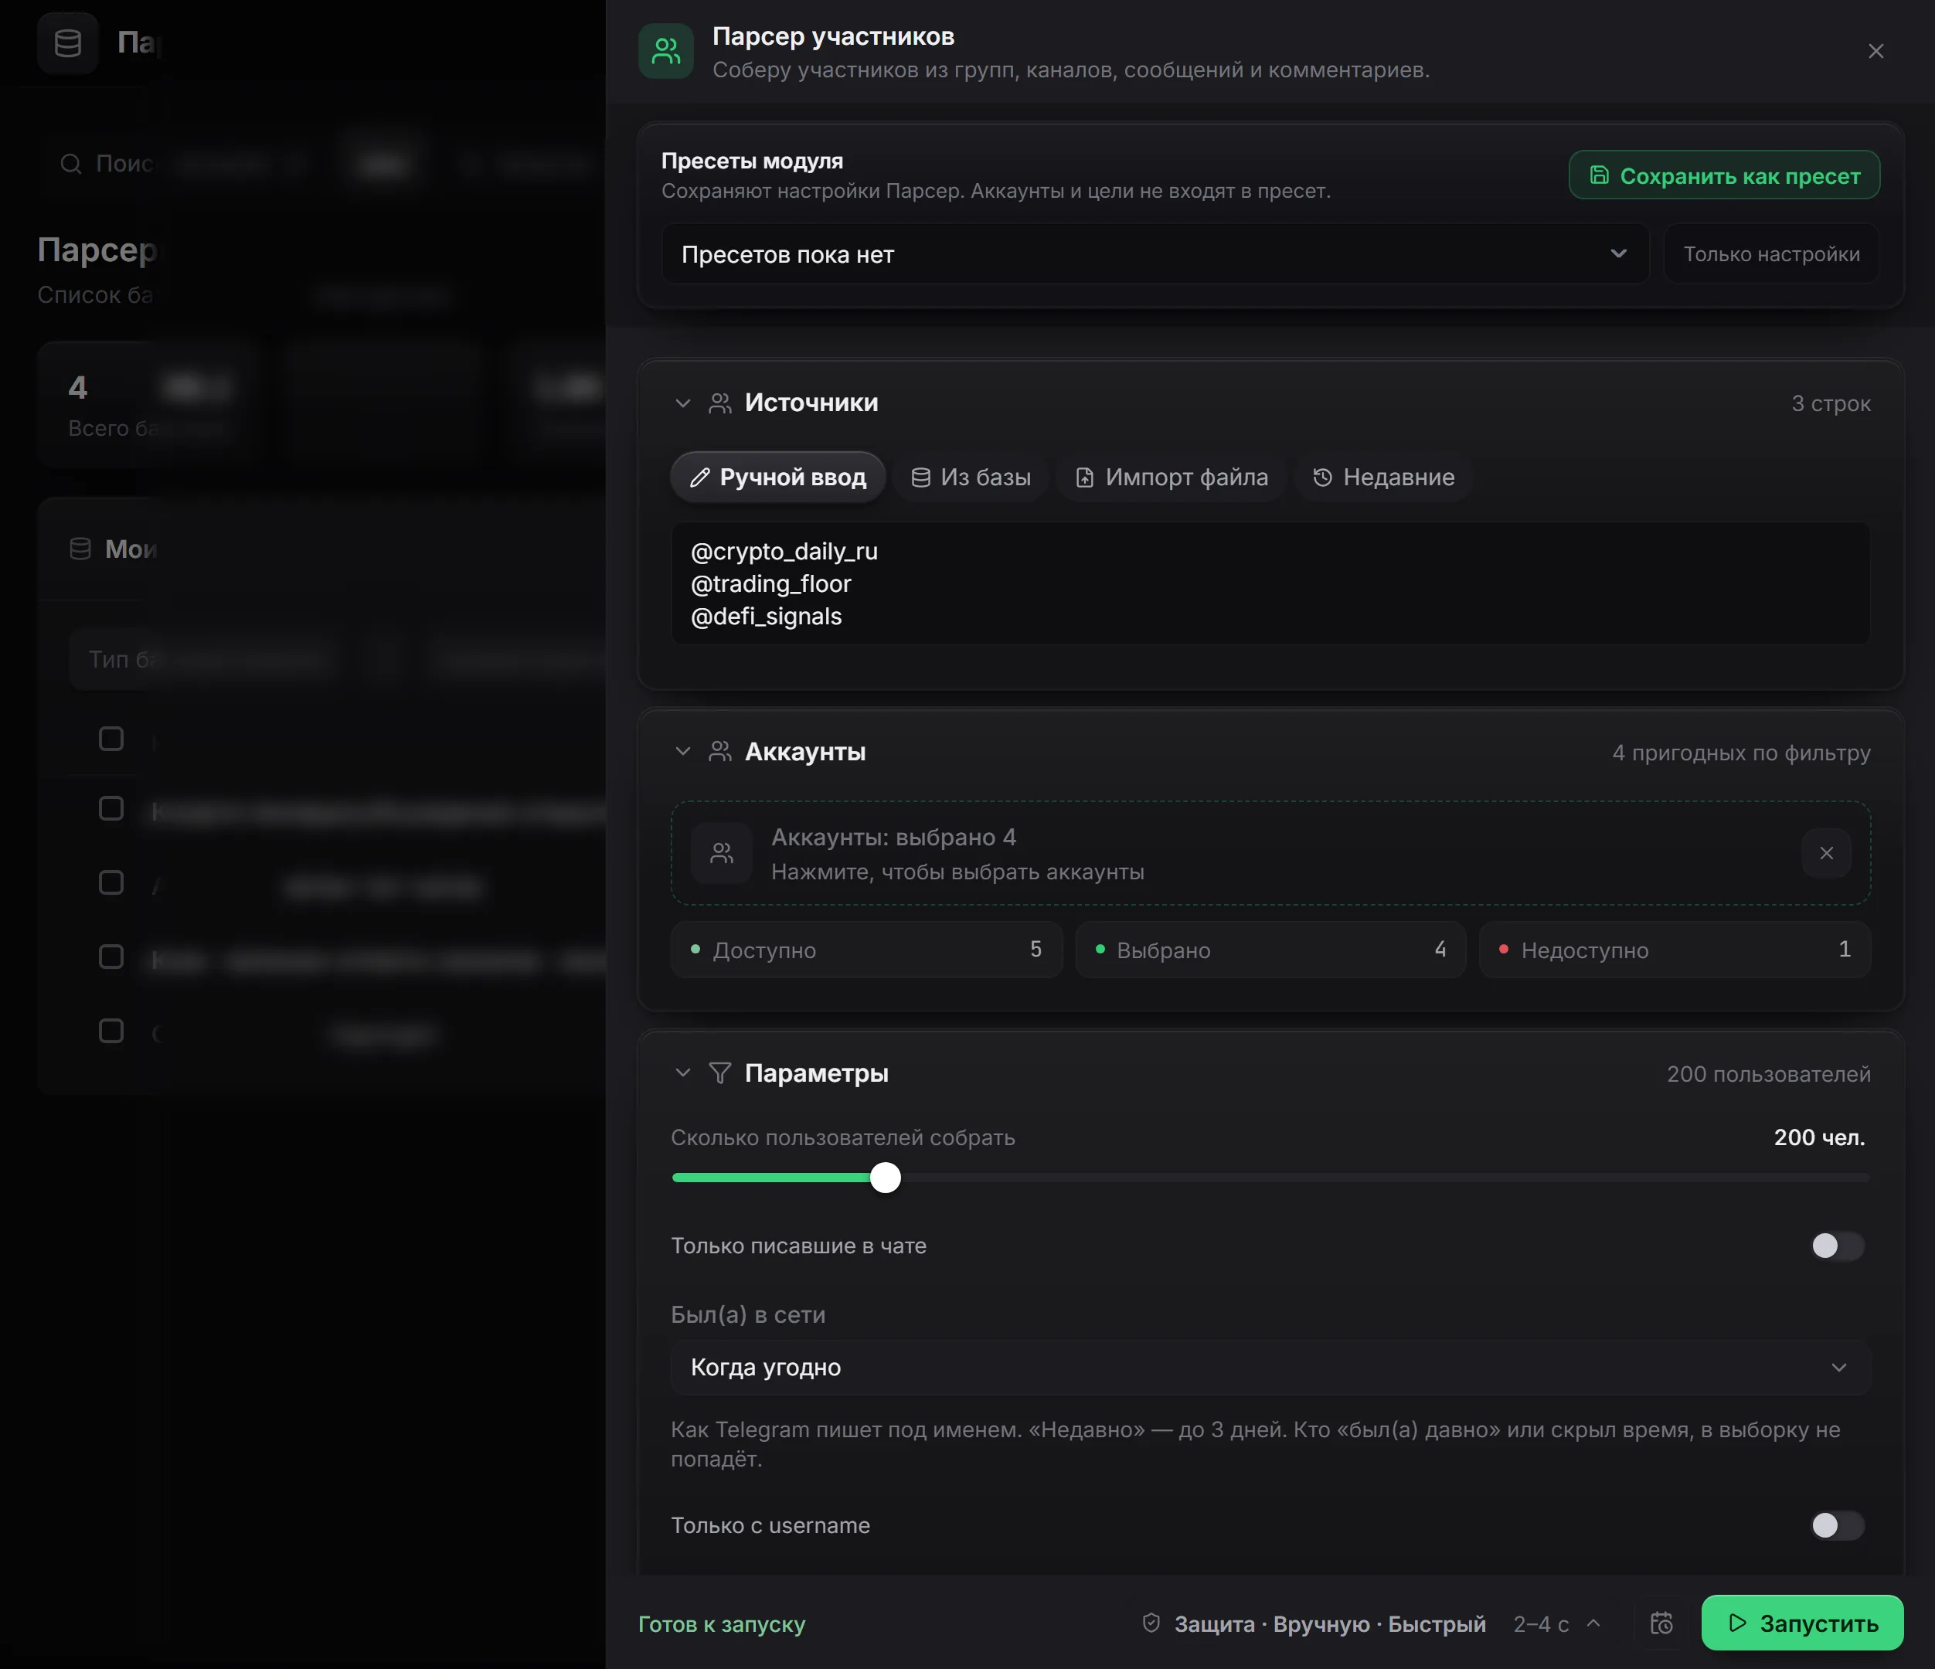Click the green participants parser icon
This screenshot has width=1935, height=1669.
[665, 51]
